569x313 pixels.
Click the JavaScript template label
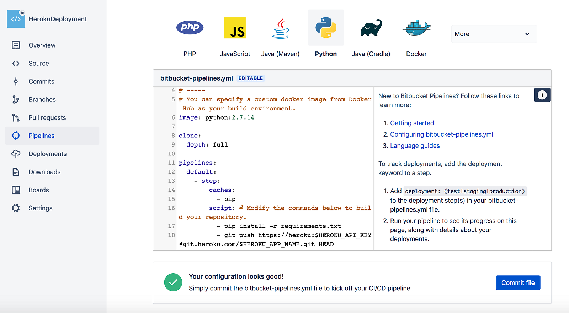tap(235, 54)
